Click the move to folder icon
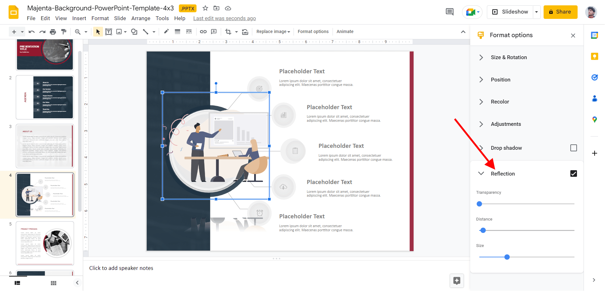This screenshot has width=605, height=291. pos(216,8)
